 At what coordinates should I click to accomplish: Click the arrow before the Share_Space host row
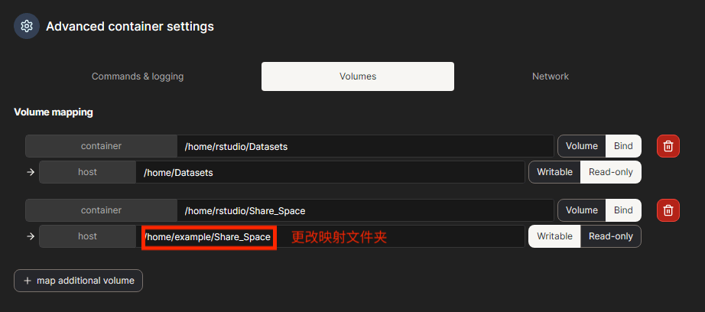31,236
